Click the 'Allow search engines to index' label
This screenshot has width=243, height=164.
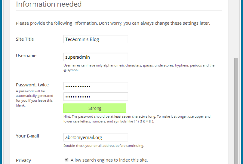point(109,160)
